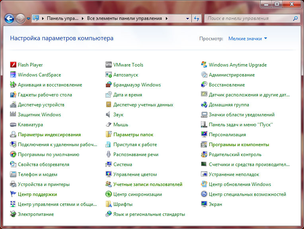The height and width of the screenshot is (229, 304).
Task: Click the Гаджеты рабочего стола icon
Action: tap(13, 94)
